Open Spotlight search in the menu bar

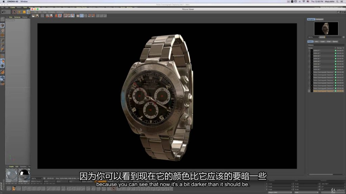337,1
